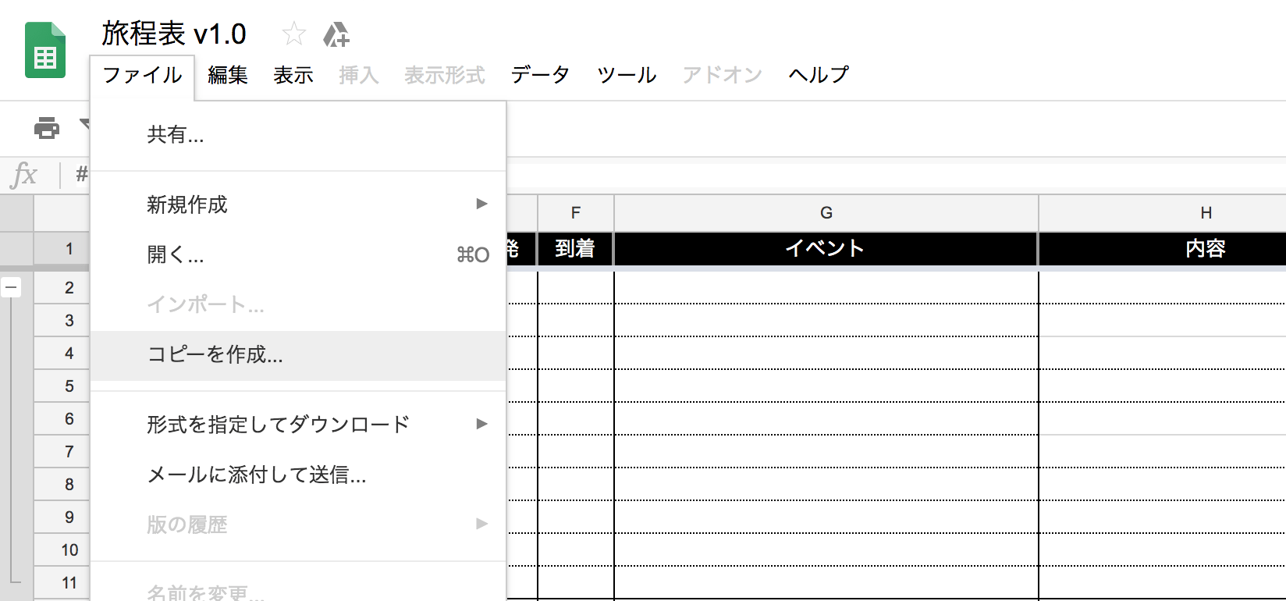Expand 形式を指定してダウンロード submenu arrow

pos(481,424)
